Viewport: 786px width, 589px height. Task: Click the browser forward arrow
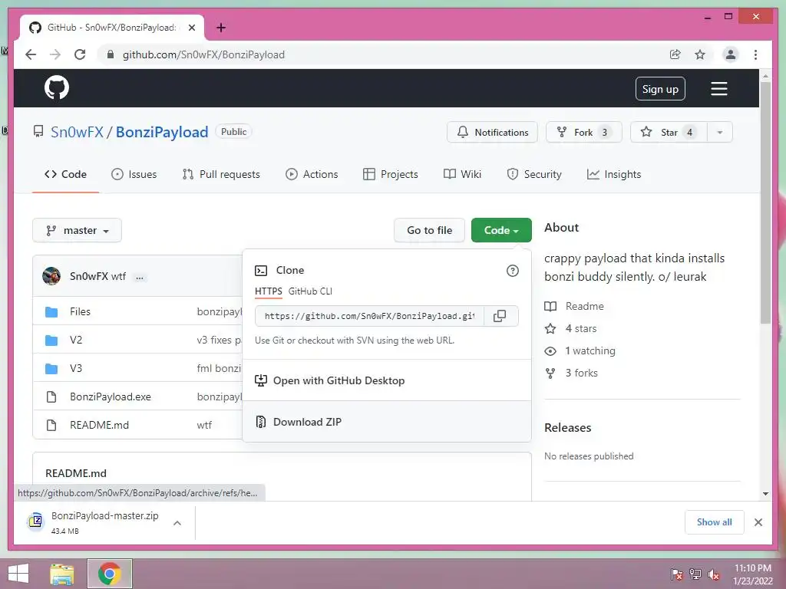[55, 54]
